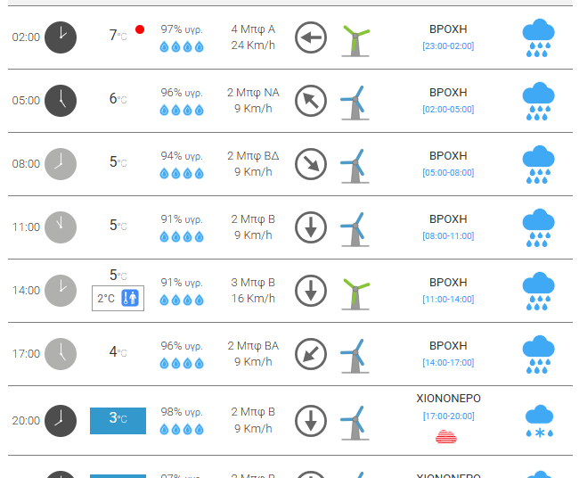
Task: Click the 91% humidity text at 11:00
Action: click(x=182, y=219)
